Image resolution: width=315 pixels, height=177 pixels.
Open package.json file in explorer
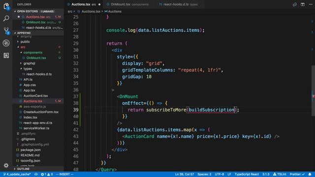tap(31, 150)
